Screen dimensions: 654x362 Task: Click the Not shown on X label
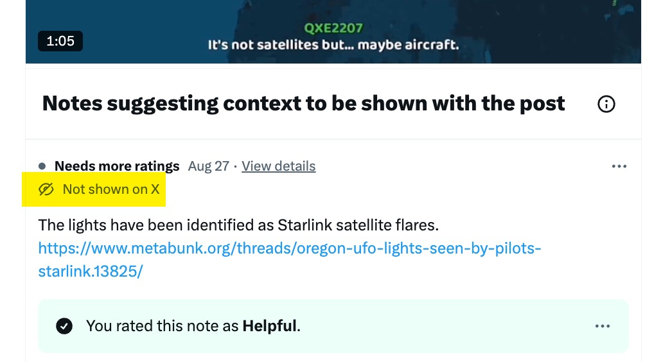(x=110, y=189)
